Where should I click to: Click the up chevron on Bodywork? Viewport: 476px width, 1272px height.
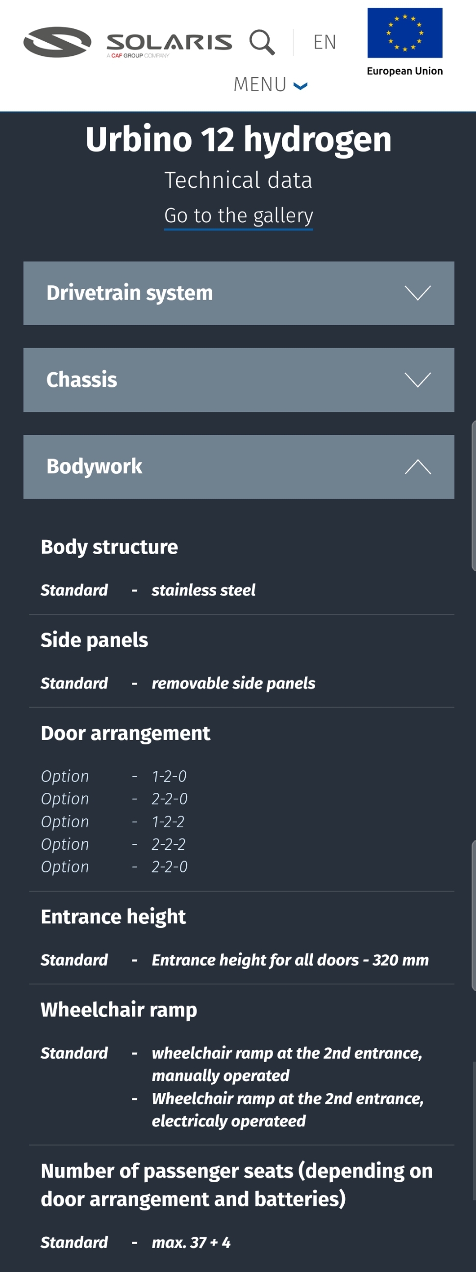[418, 467]
